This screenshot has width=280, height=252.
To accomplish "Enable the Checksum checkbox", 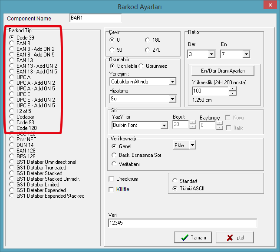I will tap(112, 179).
